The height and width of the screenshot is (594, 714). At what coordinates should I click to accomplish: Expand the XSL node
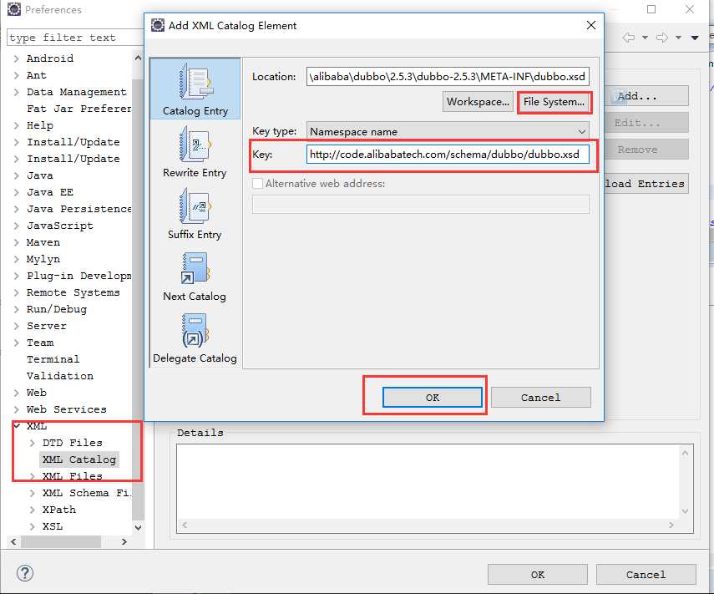coord(33,526)
